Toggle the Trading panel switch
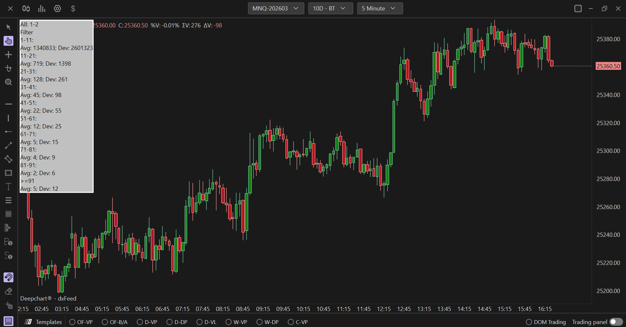This screenshot has width=626, height=327. click(616, 322)
